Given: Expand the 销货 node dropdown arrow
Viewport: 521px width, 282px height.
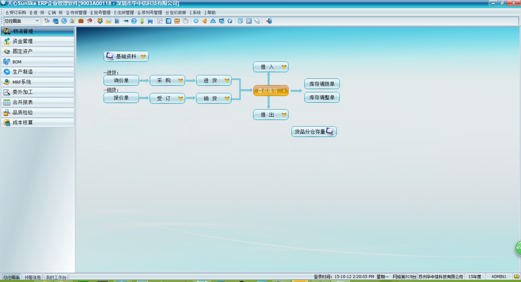Looking at the screenshot, I should pos(227,98).
